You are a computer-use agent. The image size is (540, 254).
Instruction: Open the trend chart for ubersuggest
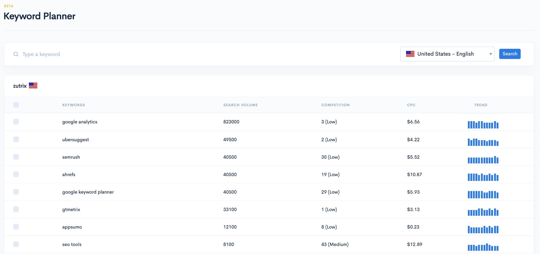click(x=483, y=142)
